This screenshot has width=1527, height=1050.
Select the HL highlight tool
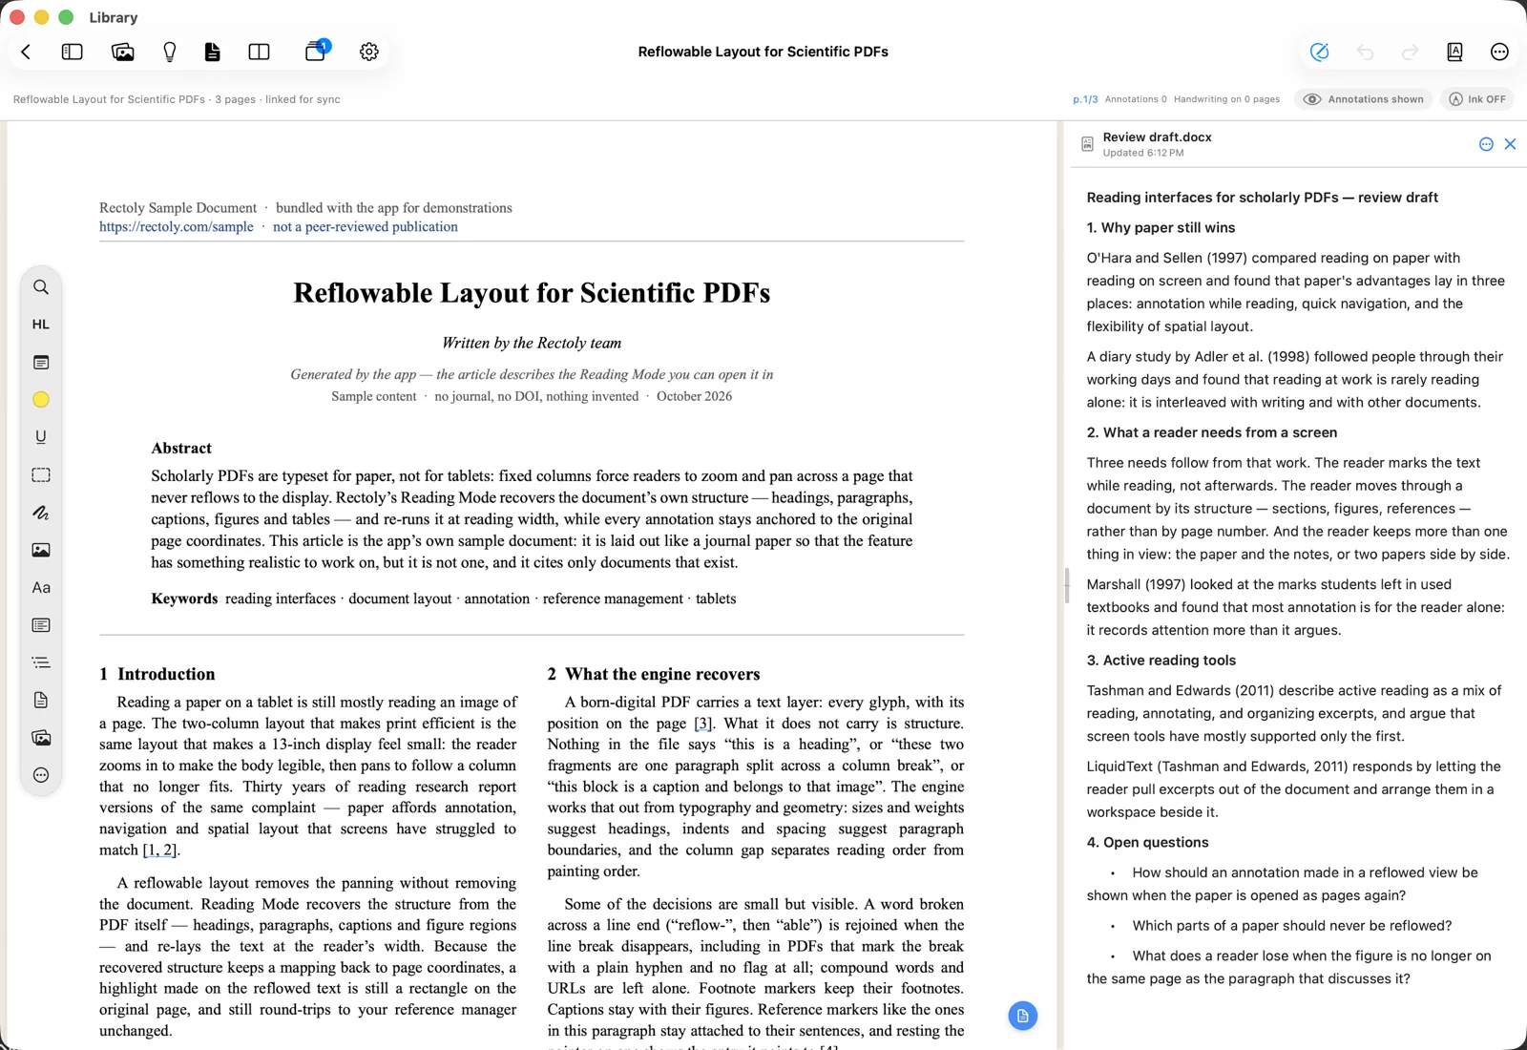[41, 325]
